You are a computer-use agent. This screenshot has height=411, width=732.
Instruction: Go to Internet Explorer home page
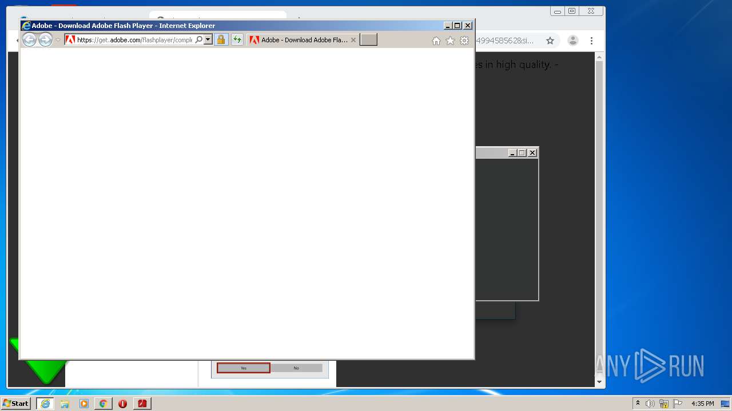click(x=436, y=41)
